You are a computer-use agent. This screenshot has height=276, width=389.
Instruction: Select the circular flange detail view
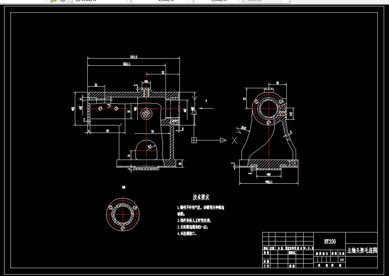123,214
